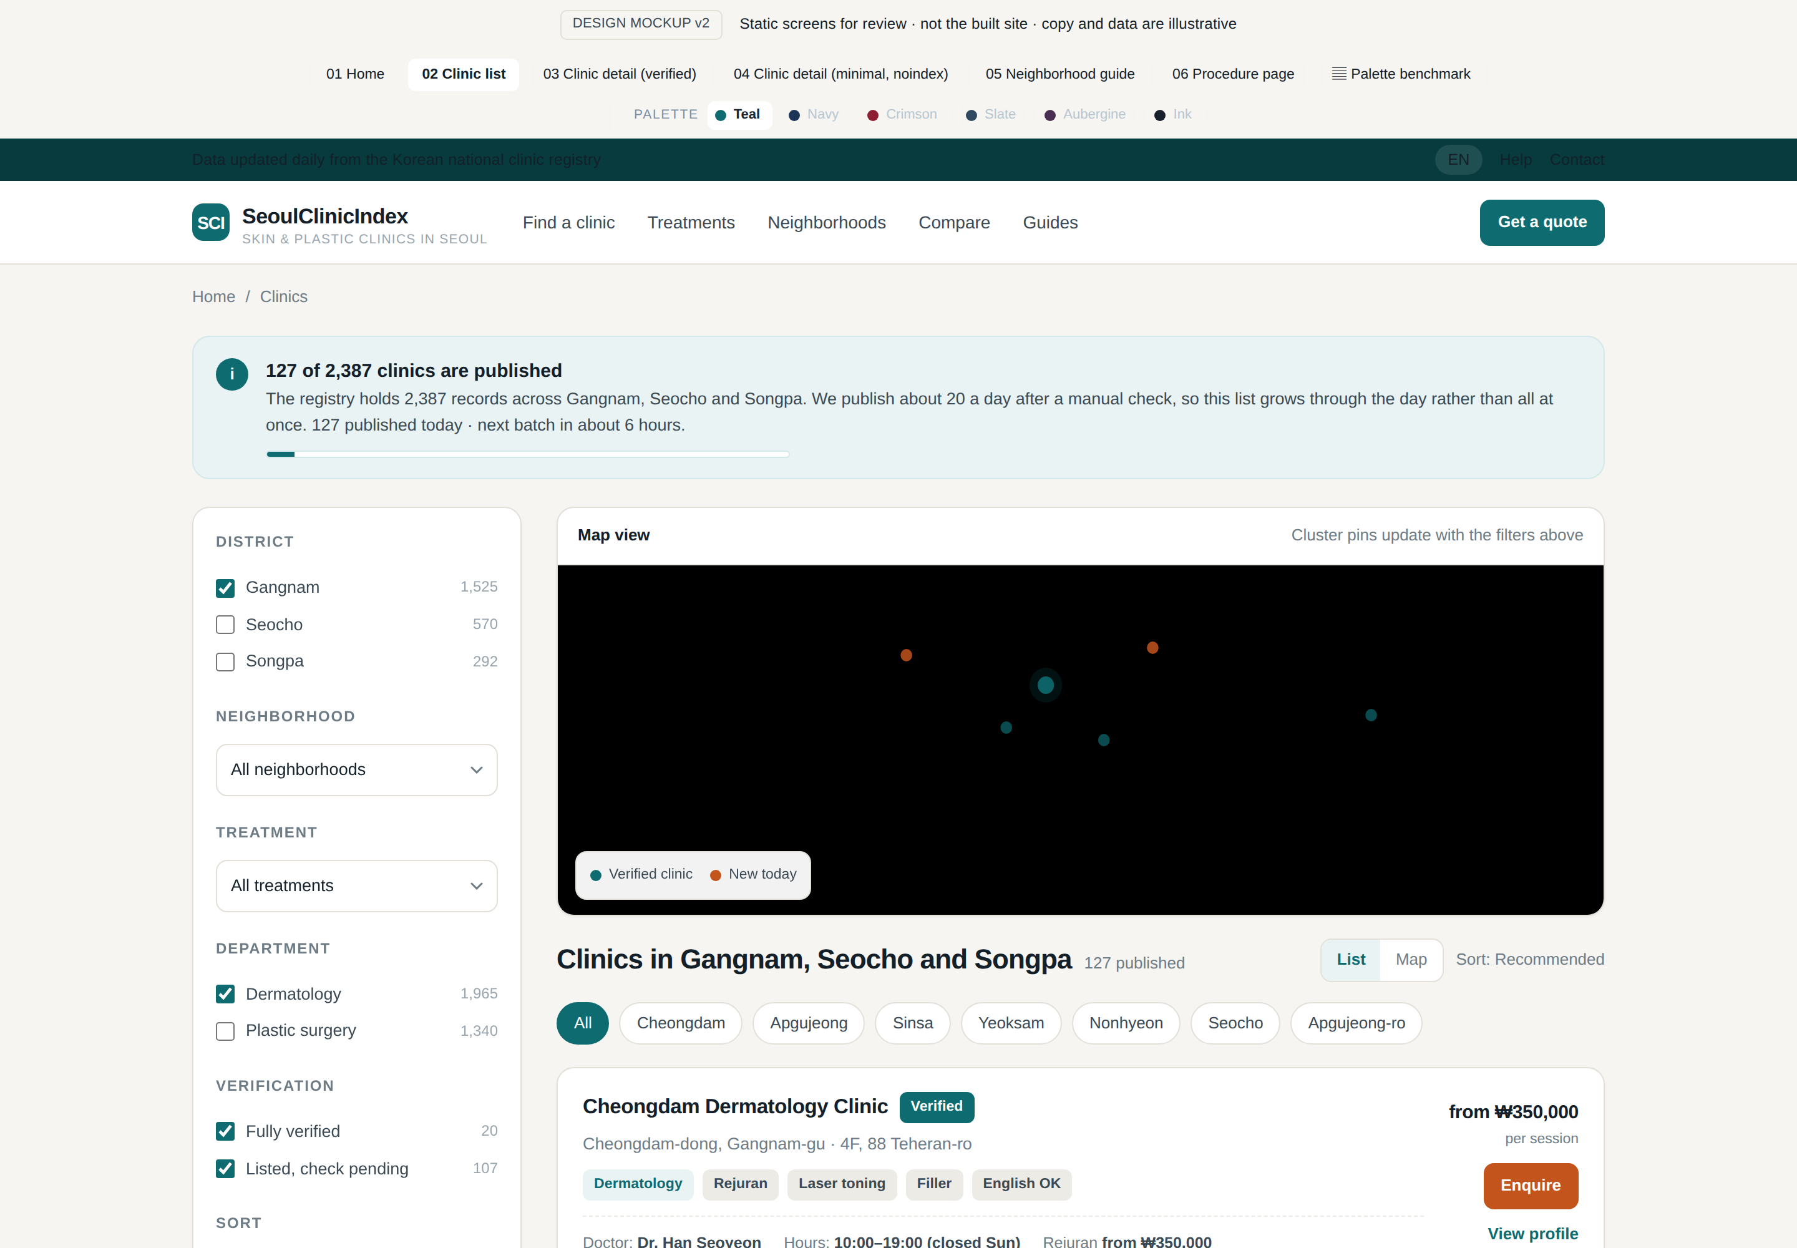The width and height of the screenshot is (1797, 1248).
Task: Click the SCI logo icon
Action: click(x=210, y=223)
